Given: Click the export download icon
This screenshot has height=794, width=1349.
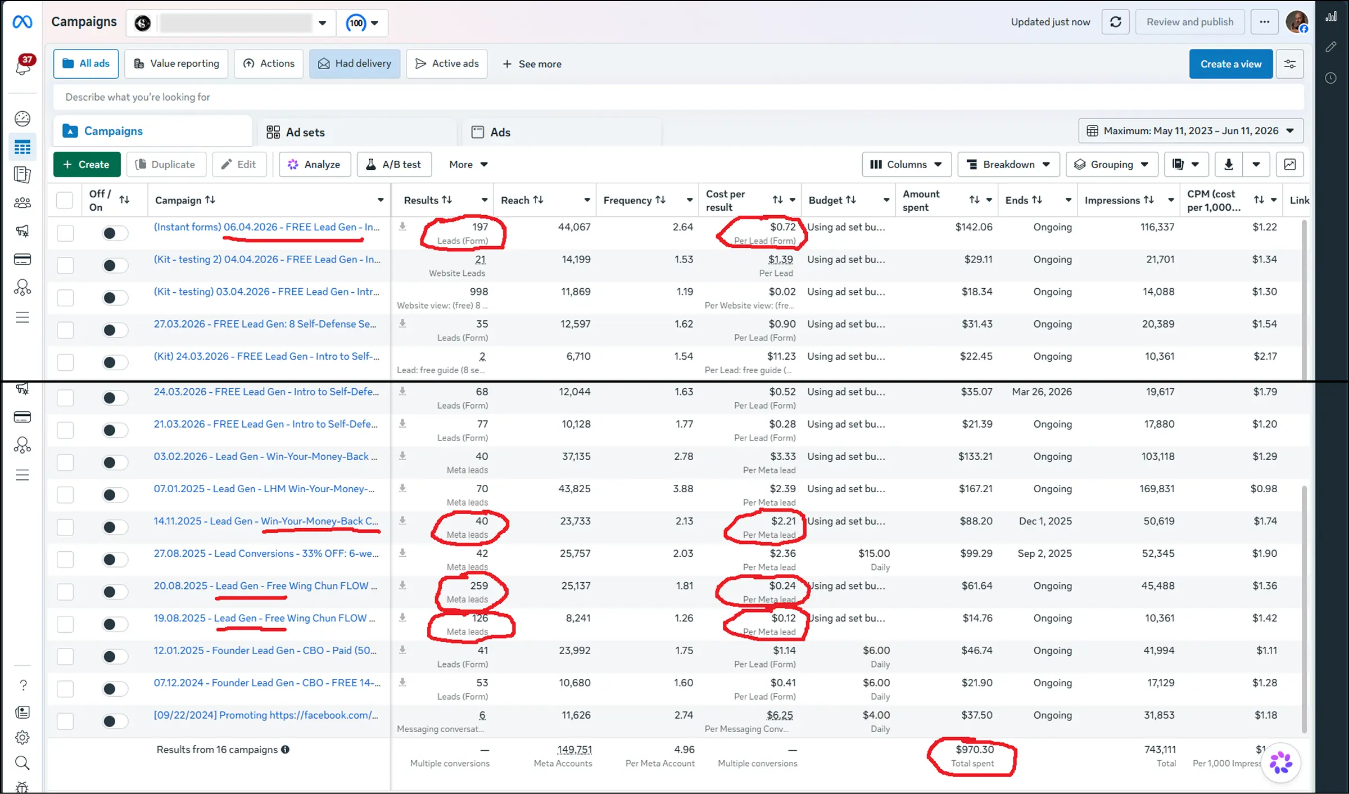Looking at the screenshot, I should click(x=1229, y=165).
